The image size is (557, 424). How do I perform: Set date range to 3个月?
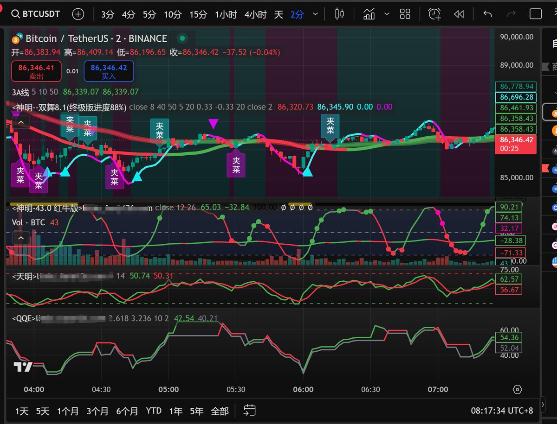coord(97,411)
